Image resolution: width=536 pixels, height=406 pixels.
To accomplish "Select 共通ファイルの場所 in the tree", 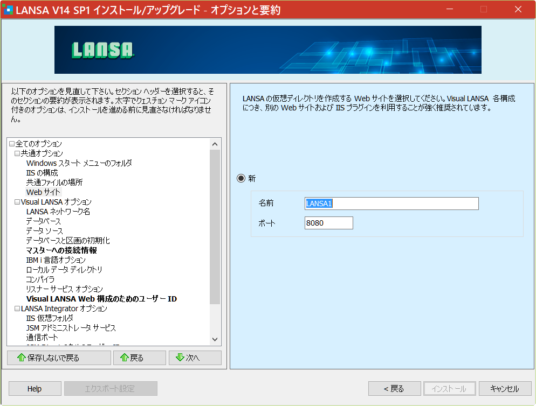I will [x=54, y=183].
